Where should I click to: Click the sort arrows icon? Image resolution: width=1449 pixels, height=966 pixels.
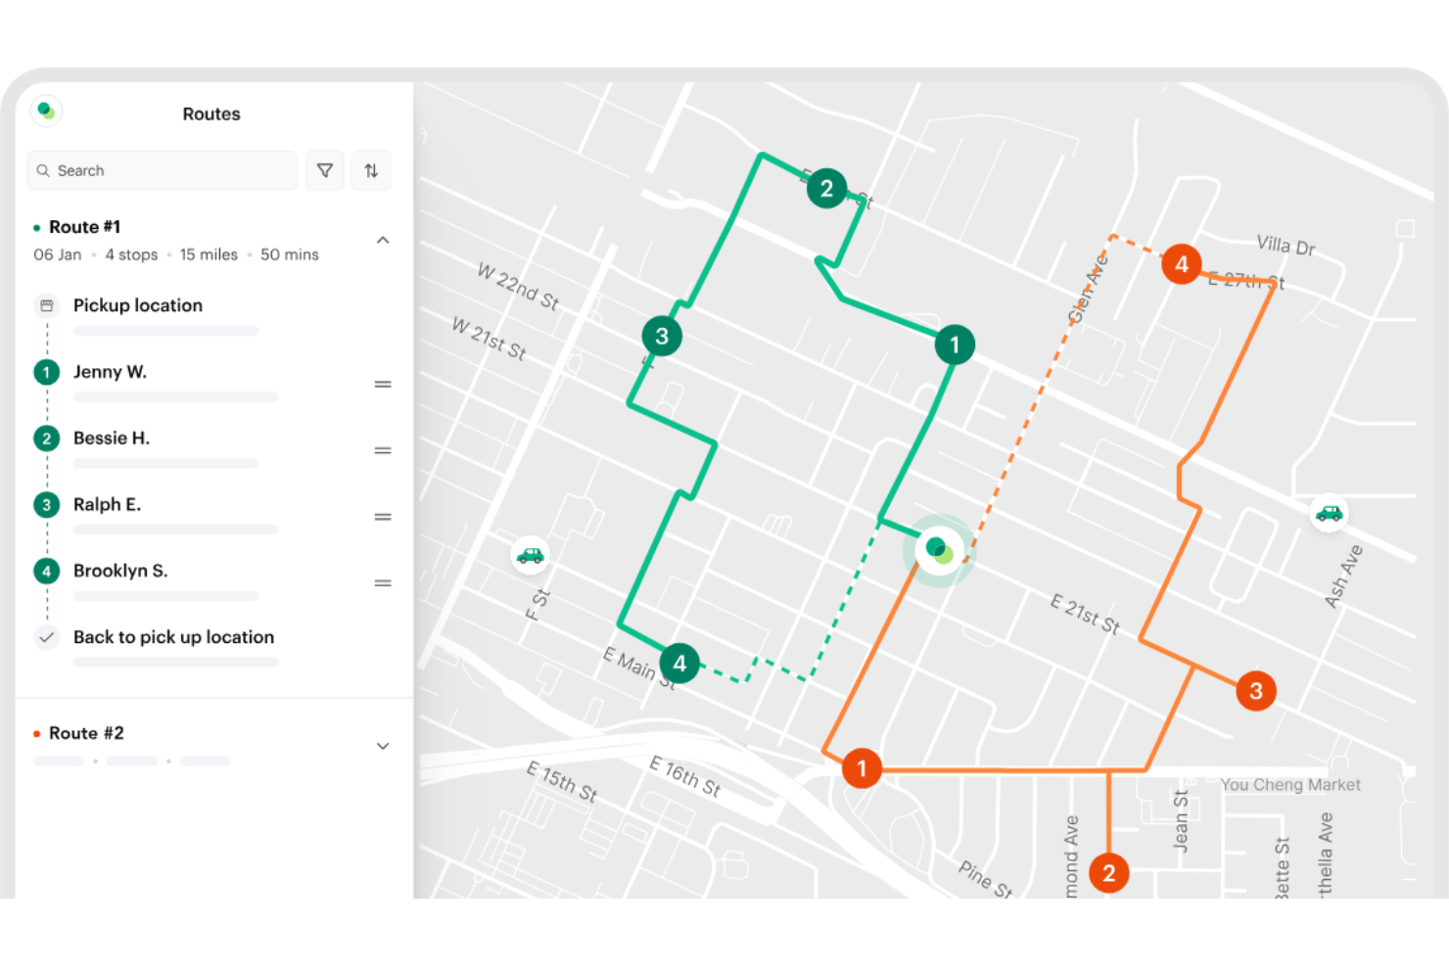click(x=371, y=170)
